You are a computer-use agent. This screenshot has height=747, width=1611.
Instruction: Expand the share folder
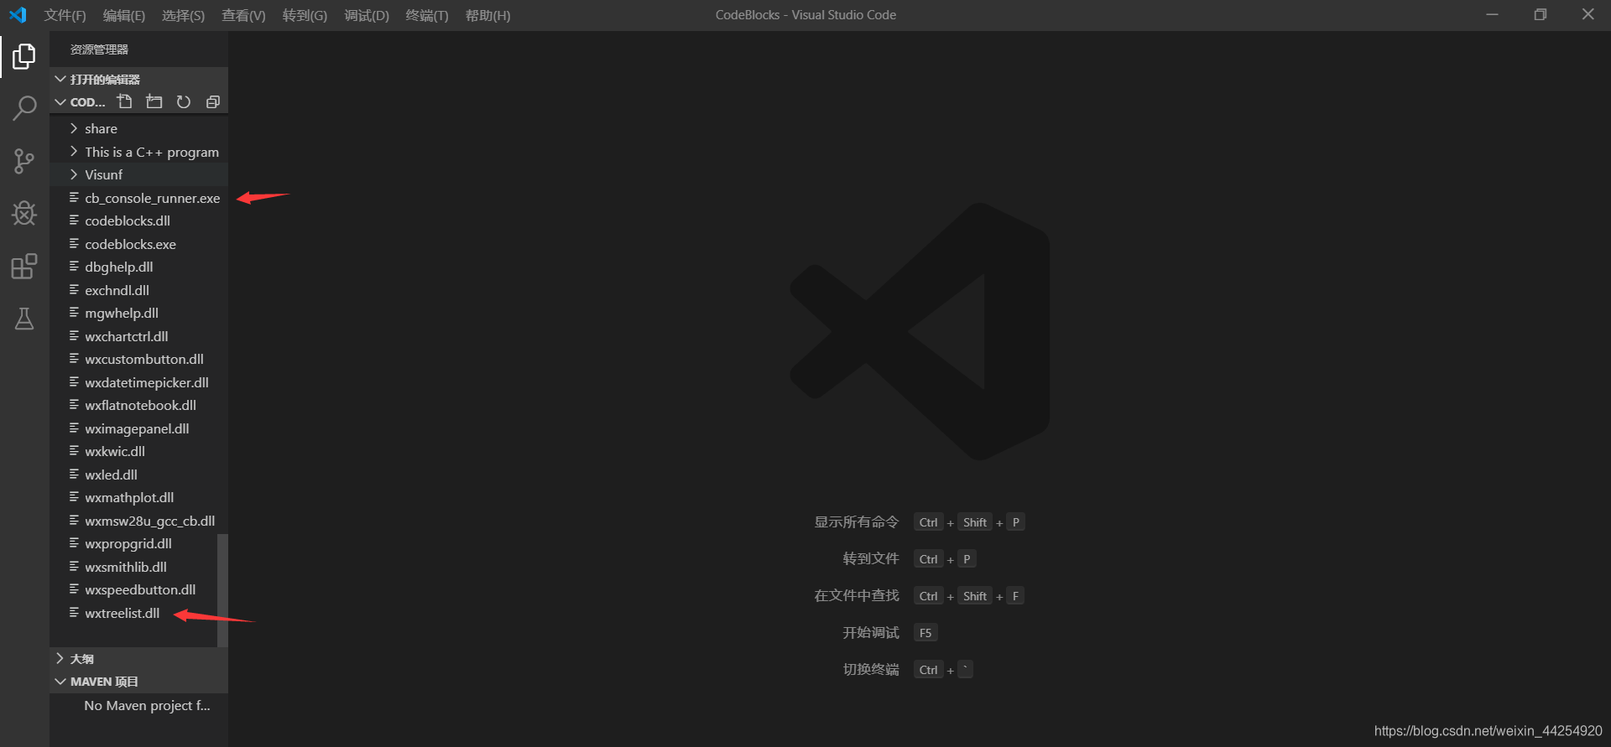pyautogui.click(x=138, y=128)
